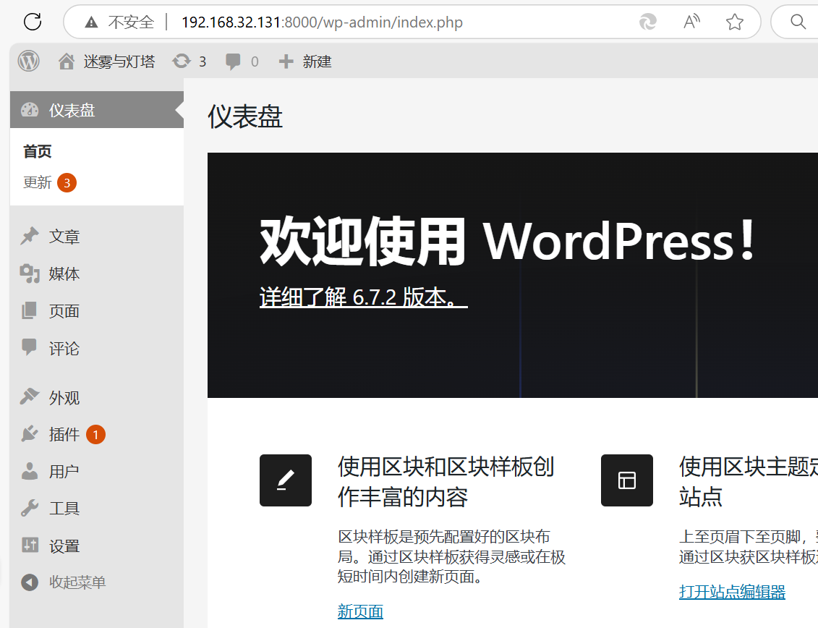This screenshot has height=628, width=818.
Task: Open 外观 appearance menu in sidebar
Action: point(64,398)
